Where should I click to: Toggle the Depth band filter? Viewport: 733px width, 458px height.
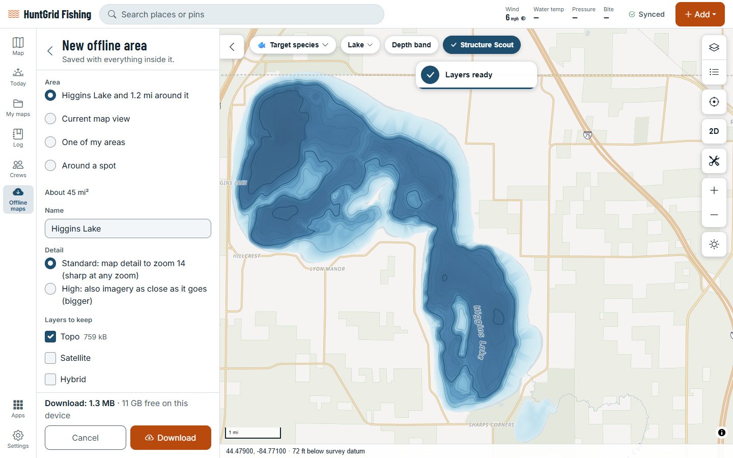click(x=411, y=45)
